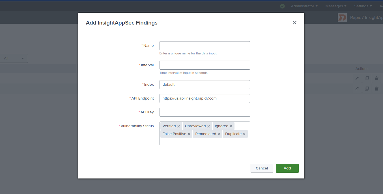383x194 pixels.
Task: Click the clone icon in first row
Action: (x=367, y=78)
